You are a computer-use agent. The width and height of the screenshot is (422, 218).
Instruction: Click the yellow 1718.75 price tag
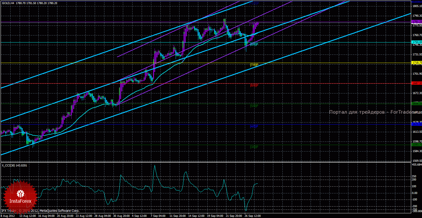pos(417,63)
